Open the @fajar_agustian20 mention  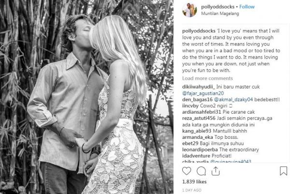coord(203,93)
